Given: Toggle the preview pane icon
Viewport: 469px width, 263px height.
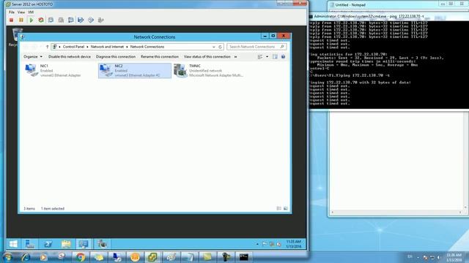Looking at the screenshot, I should tap(275, 57).
